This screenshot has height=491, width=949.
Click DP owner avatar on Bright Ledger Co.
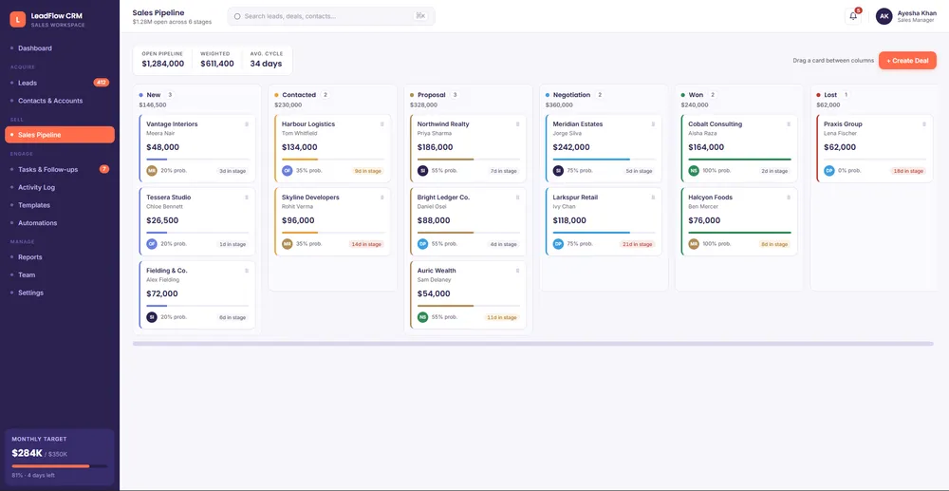(423, 244)
